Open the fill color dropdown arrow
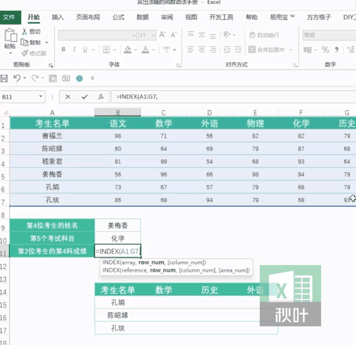Screen dimensions: 356x345 (135, 50)
